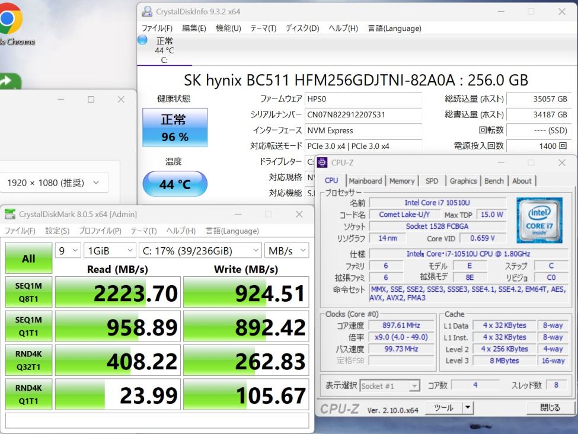
Task: Expand the 1GiB test size dropdown
Action: (110, 251)
